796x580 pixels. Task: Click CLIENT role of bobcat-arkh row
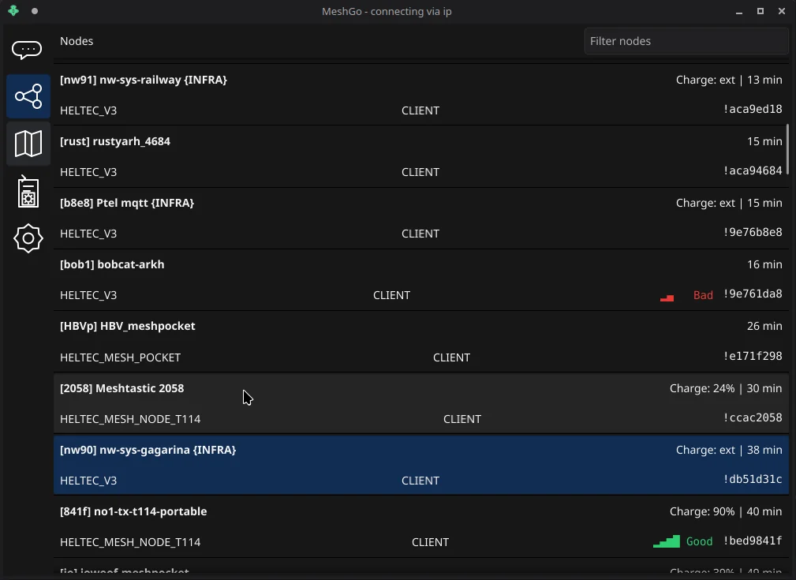pos(391,295)
